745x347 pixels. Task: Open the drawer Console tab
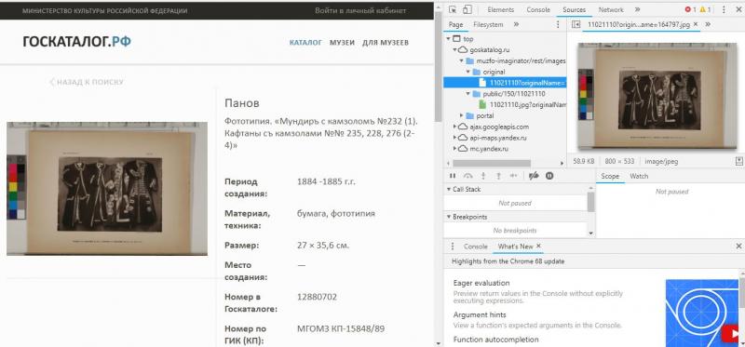coord(476,247)
